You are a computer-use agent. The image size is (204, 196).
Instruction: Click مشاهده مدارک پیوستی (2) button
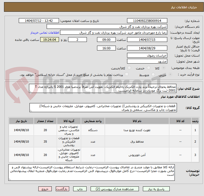[115, 189]
